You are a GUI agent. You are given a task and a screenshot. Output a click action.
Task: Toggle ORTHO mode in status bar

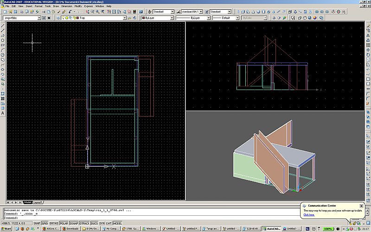pos(53,223)
